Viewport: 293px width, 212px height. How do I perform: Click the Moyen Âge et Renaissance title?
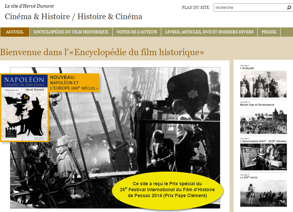pos(257,105)
